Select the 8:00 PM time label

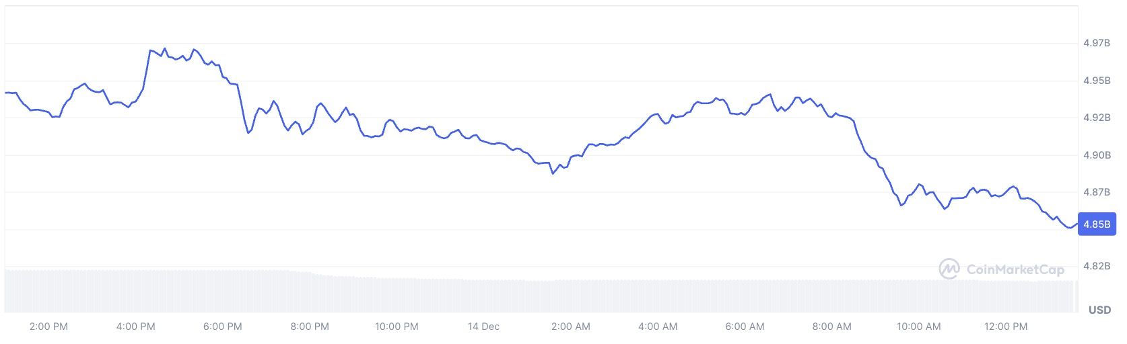tap(310, 327)
